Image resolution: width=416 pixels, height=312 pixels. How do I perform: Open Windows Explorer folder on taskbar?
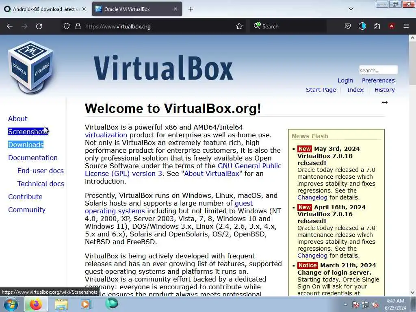tap(62, 304)
